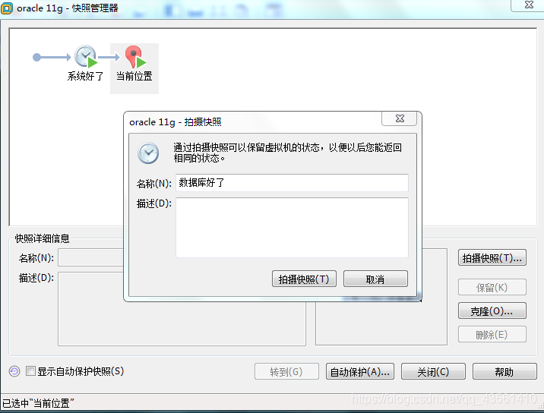Click the 系统好了 snapshot label
The image size is (544, 413).
(85, 76)
